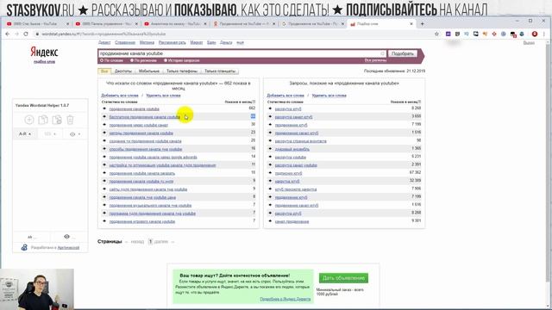The height and width of the screenshot is (310, 552).
Task: Add keyword from the row showing 67 362 impressions
Action: point(270,173)
